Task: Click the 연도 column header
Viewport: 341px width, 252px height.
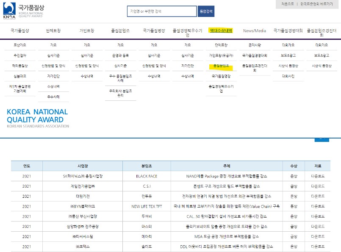Action: [27, 166]
